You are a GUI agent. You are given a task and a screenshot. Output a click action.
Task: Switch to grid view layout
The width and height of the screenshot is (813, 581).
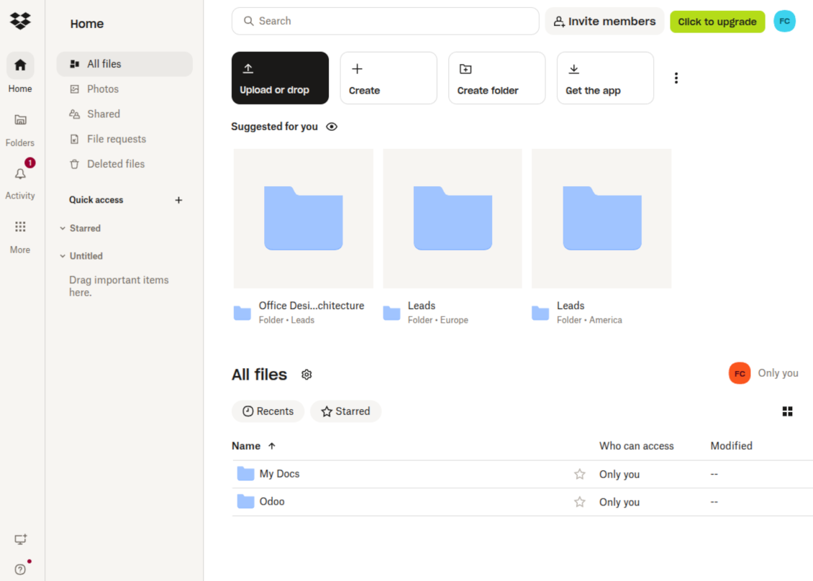(x=787, y=411)
